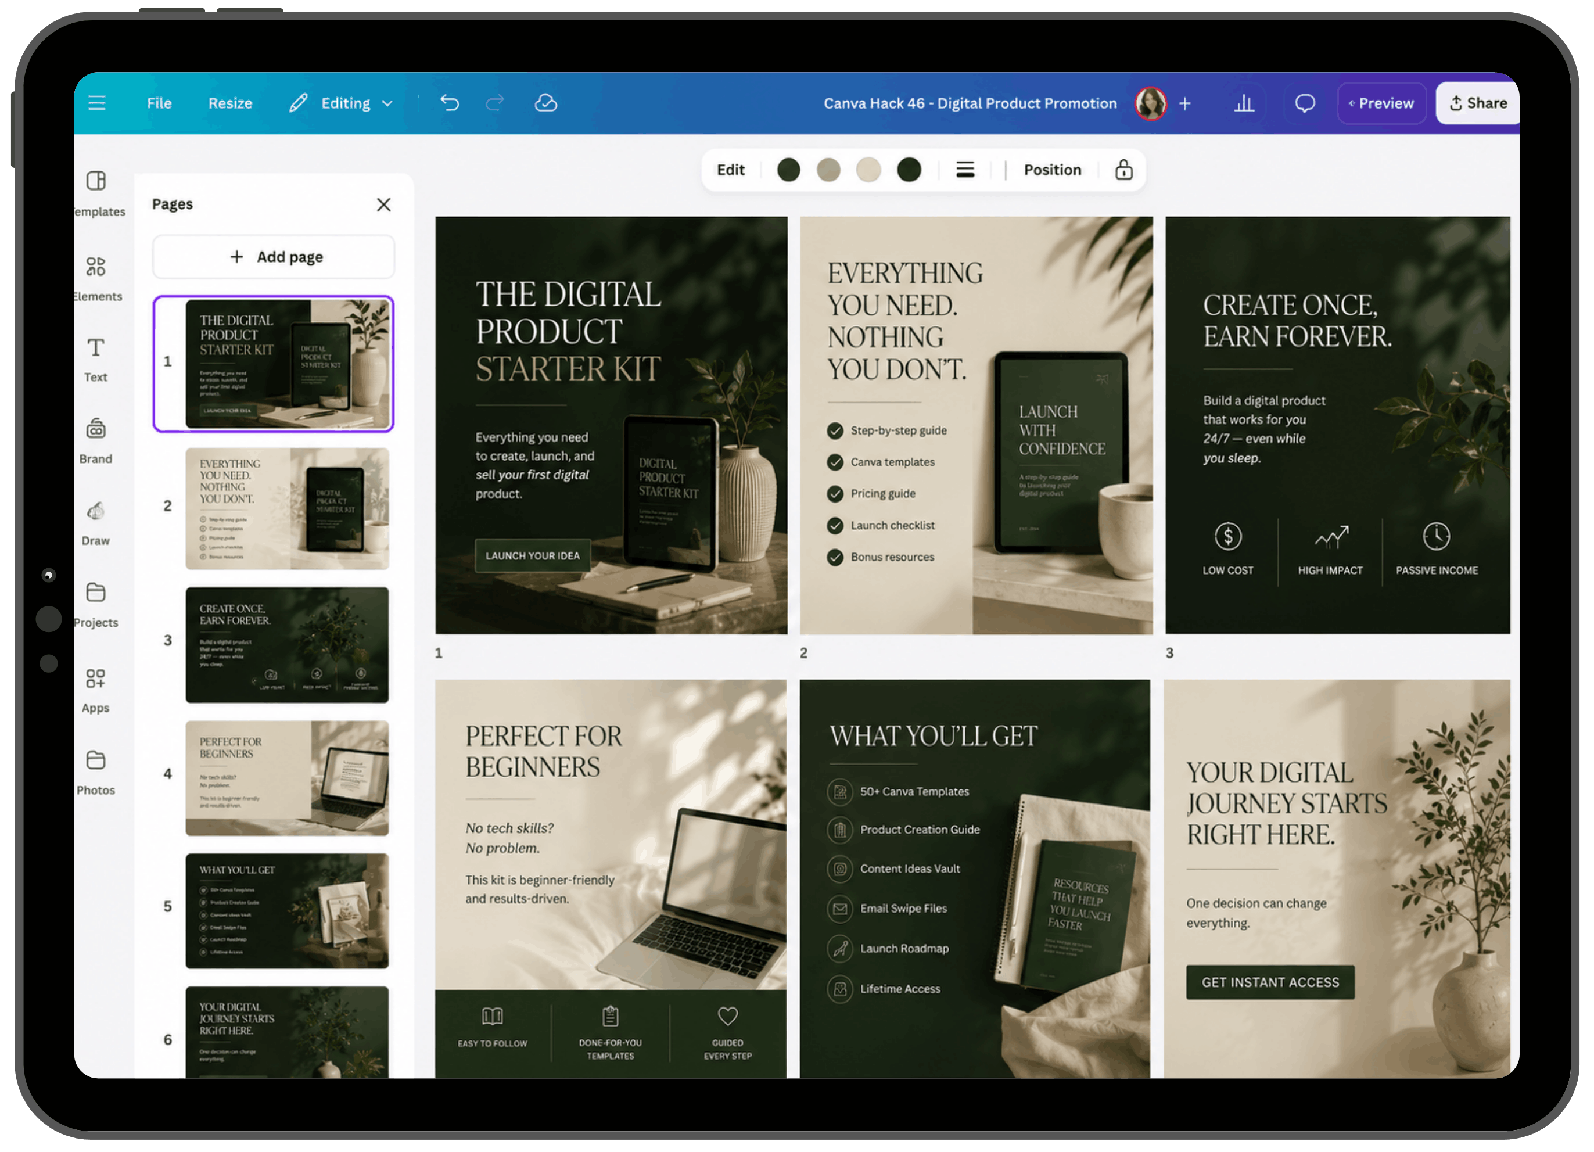Click Edit in the floating toolbar
This screenshot has width=1594, height=1152.
pyautogui.click(x=730, y=170)
